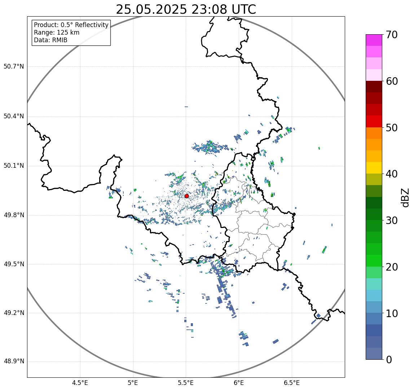Click the colorbar tick label 60
This screenshot has width=414, height=390.
pyautogui.click(x=392, y=81)
